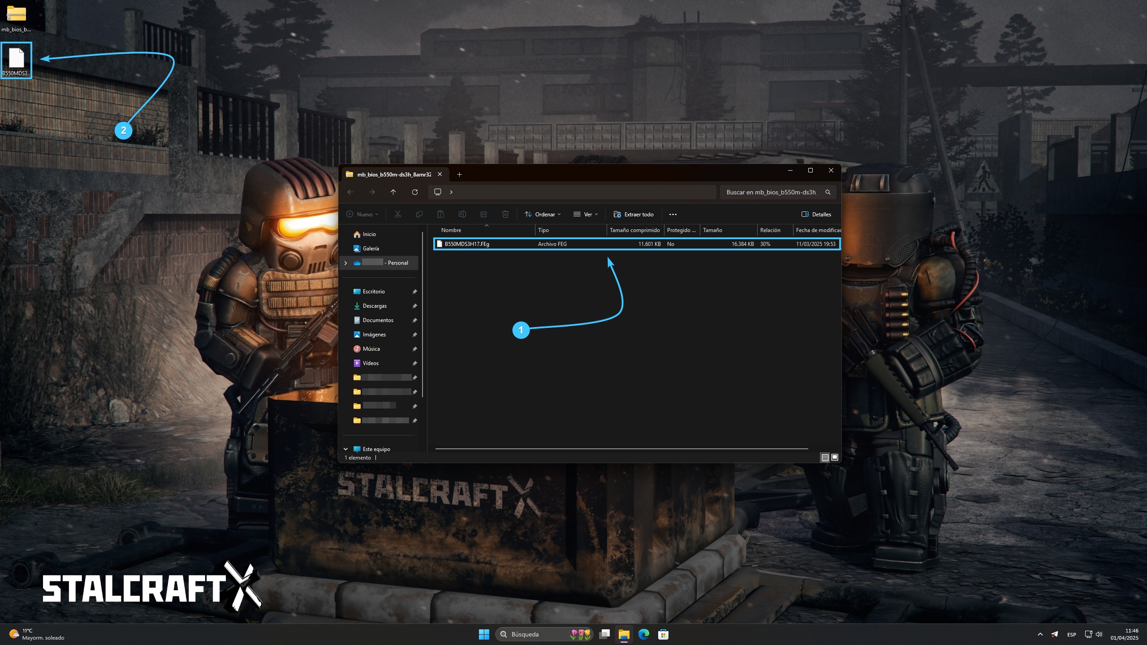Go up one folder level
The height and width of the screenshot is (645, 1147).
point(393,192)
